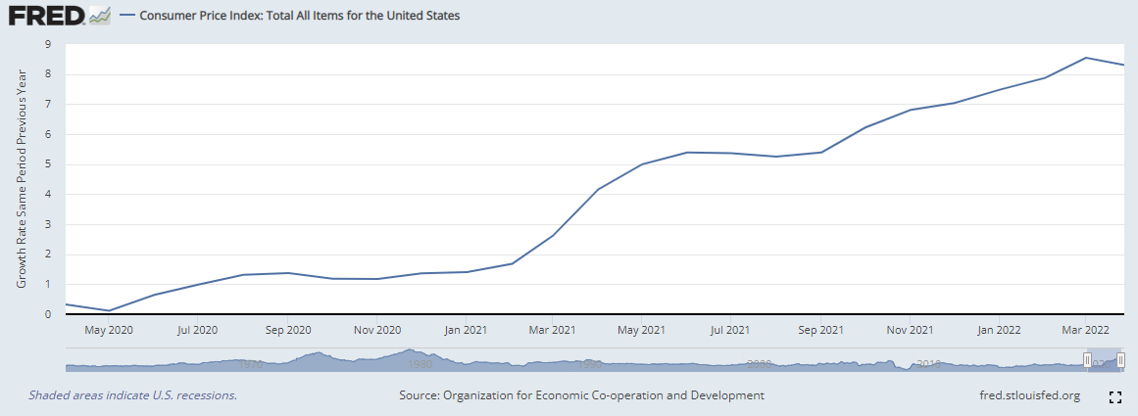Screen dimensions: 1138x416
Task: Click the 'Sep 2021' axis label
Action: [820, 330]
